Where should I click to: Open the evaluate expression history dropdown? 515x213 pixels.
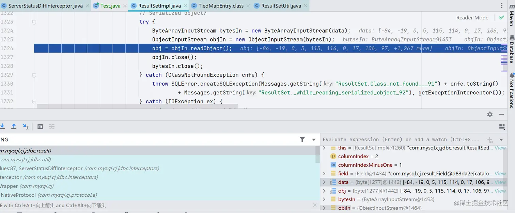501,140
